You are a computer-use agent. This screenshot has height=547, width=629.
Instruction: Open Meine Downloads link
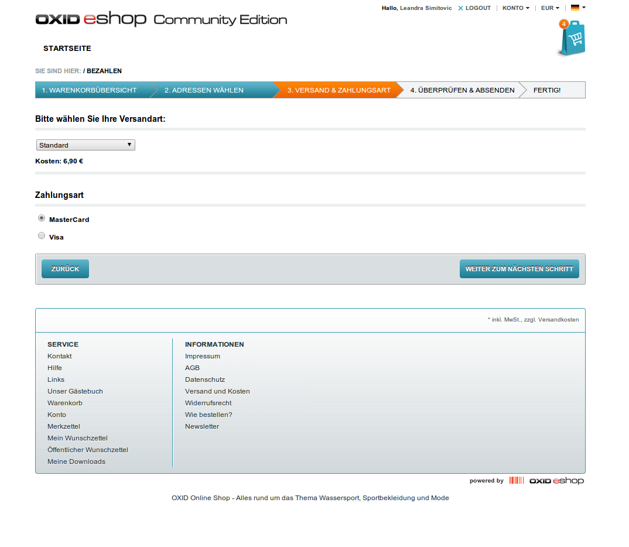pyautogui.click(x=76, y=461)
